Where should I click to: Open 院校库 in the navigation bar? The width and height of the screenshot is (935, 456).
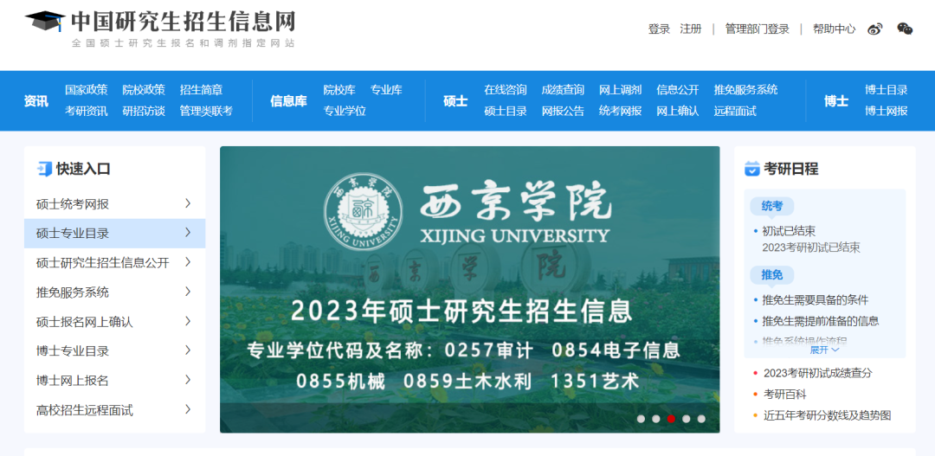(339, 90)
